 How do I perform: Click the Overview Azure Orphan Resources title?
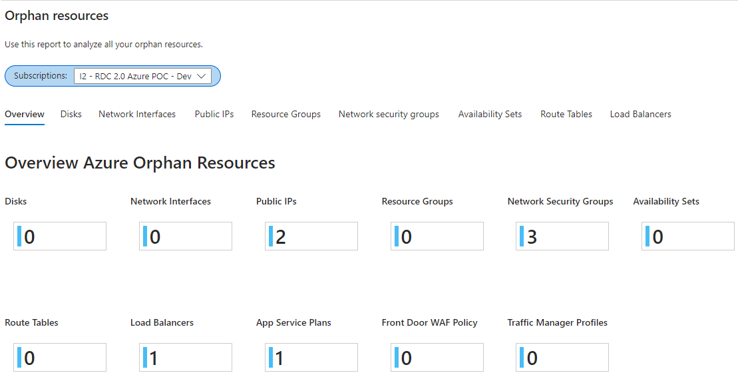pyautogui.click(x=140, y=163)
